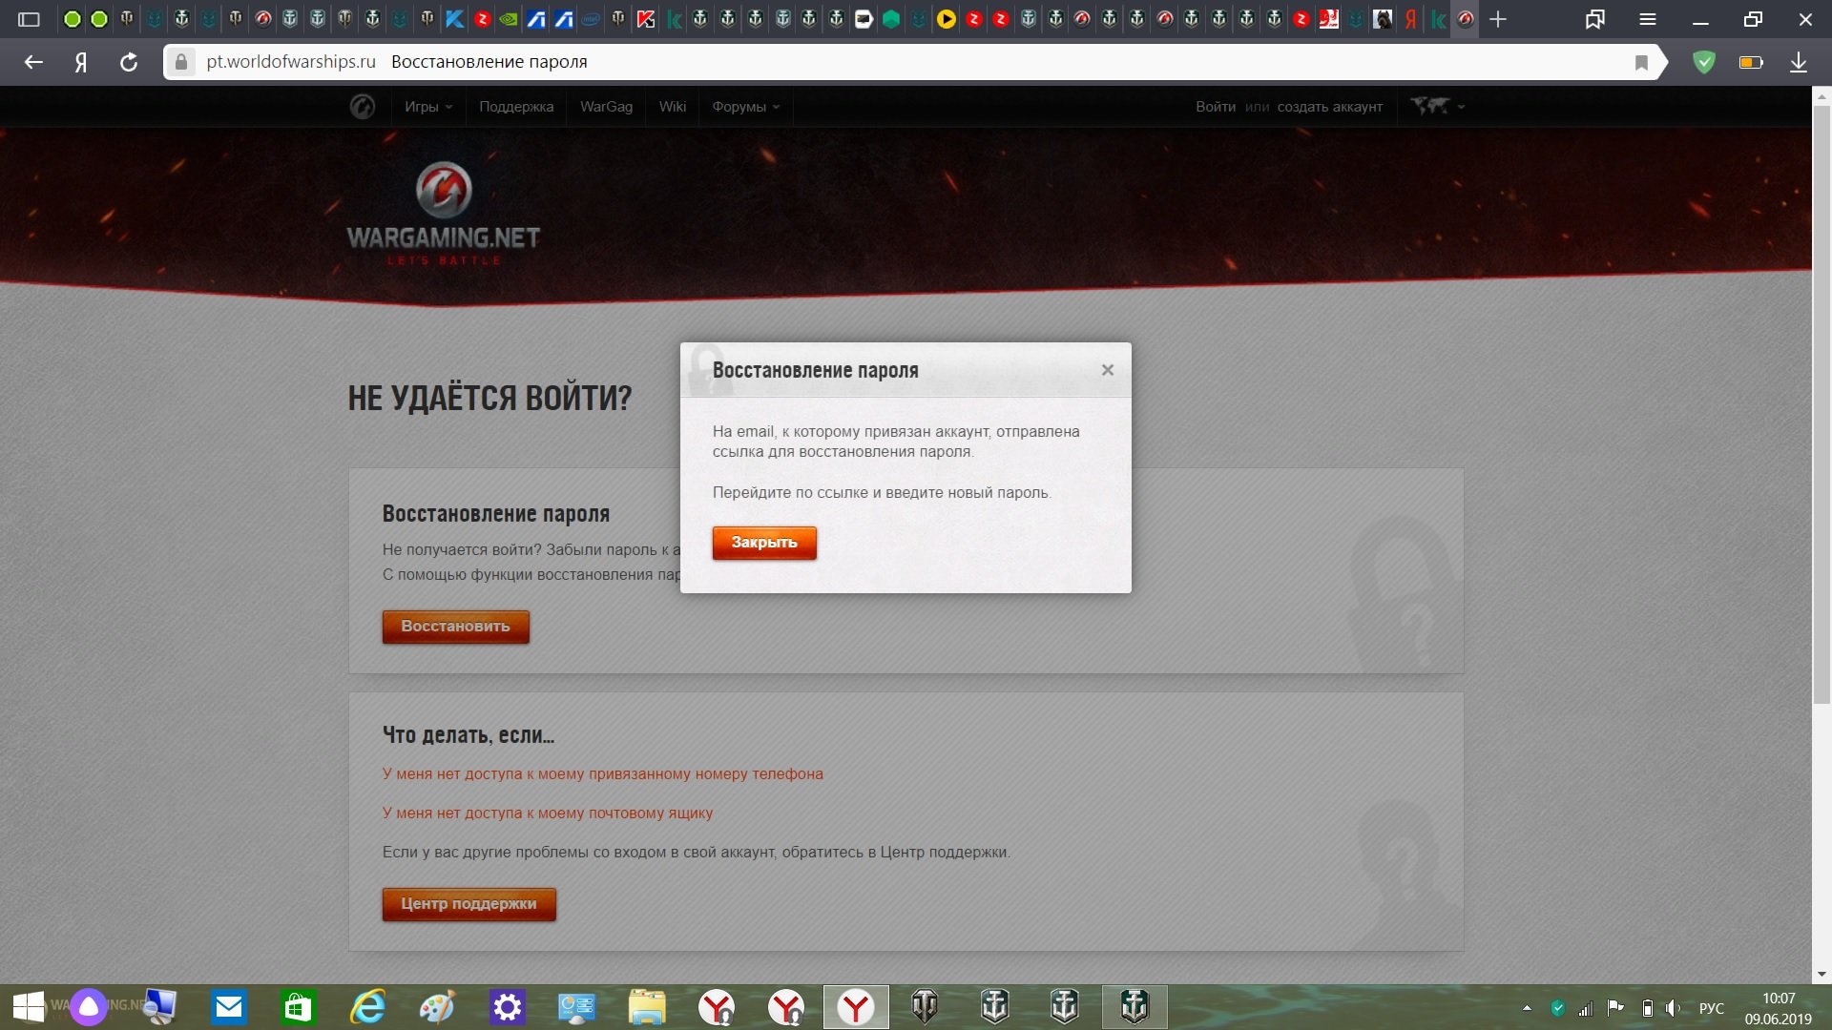Open the Windows Start menu
The height and width of the screenshot is (1030, 1832).
pyautogui.click(x=29, y=1007)
